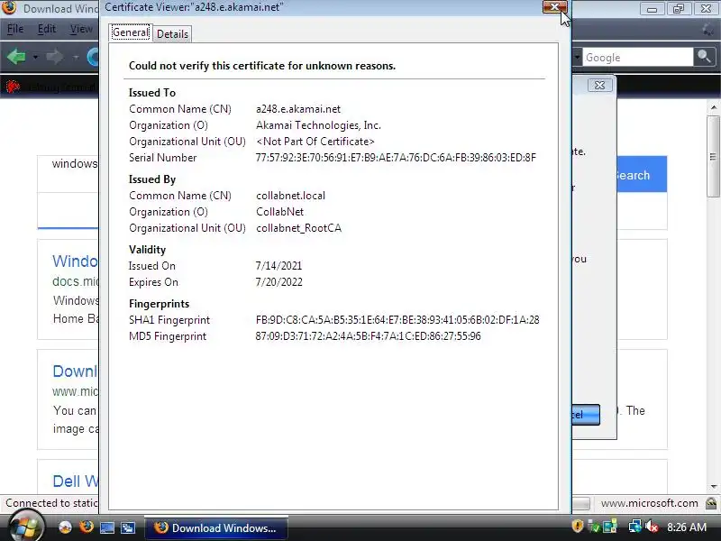The height and width of the screenshot is (541, 721).
Task: Restore down the Firefox browser window
Action: [x=679, y=9]
